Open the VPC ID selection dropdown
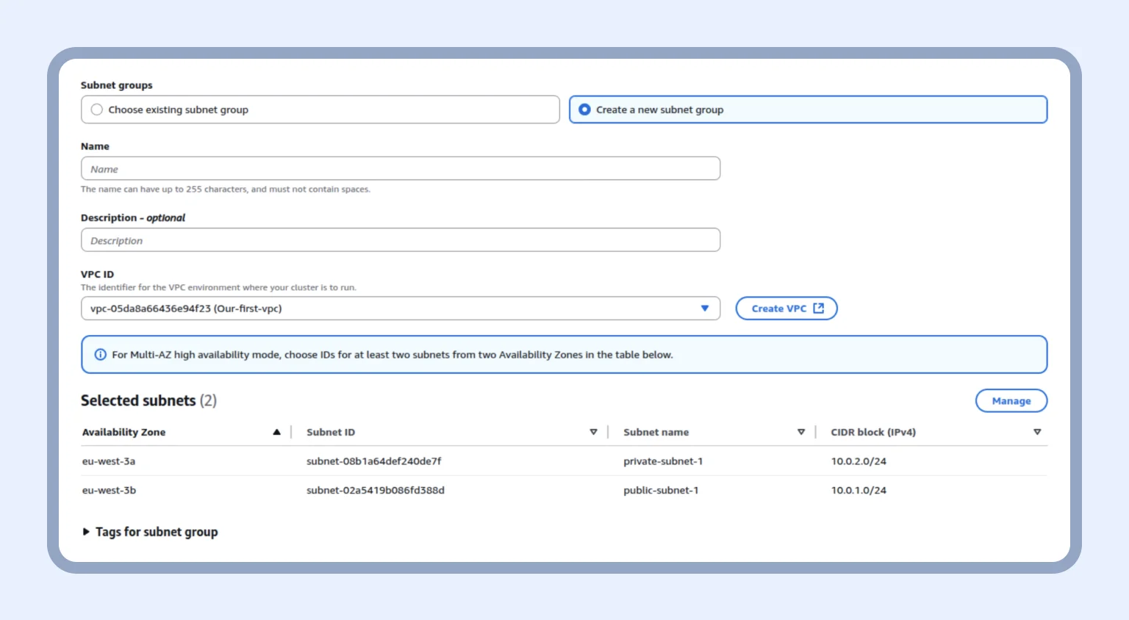1129x620 pixels. pos(401,308)
